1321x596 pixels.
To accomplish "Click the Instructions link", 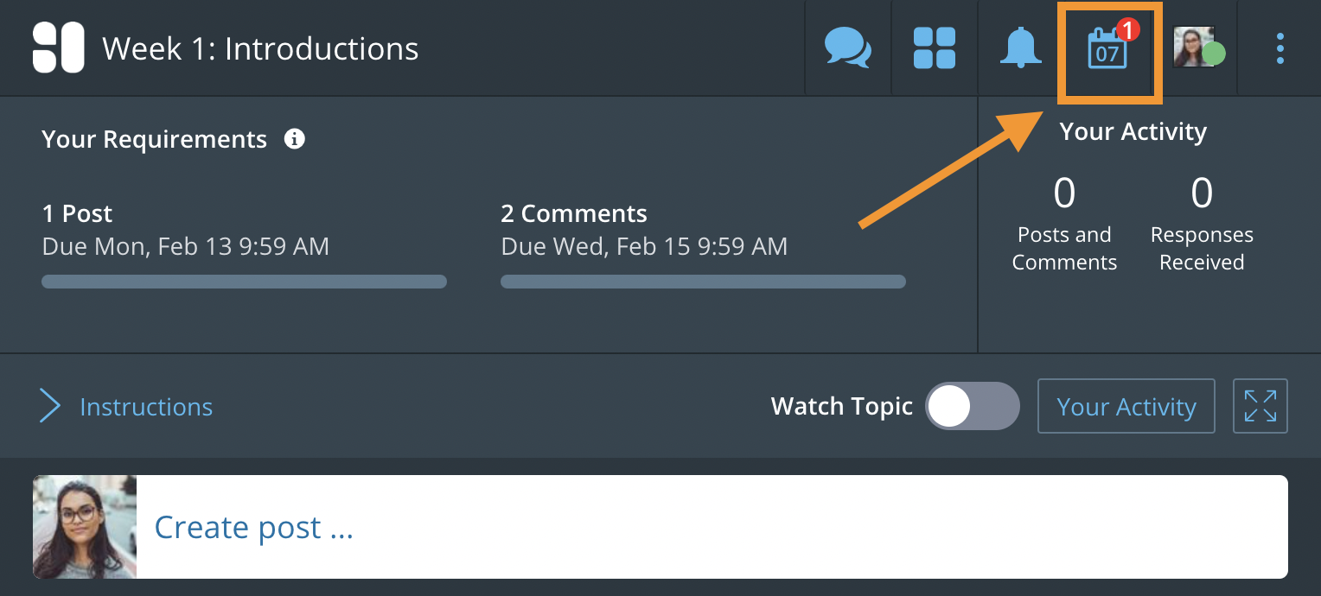I will click(146, 407).
